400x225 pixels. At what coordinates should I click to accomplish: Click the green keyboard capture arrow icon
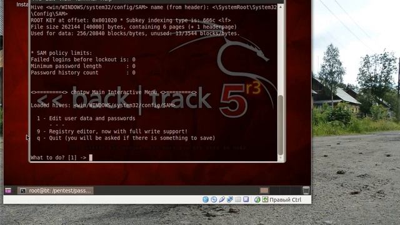[265, 199]
